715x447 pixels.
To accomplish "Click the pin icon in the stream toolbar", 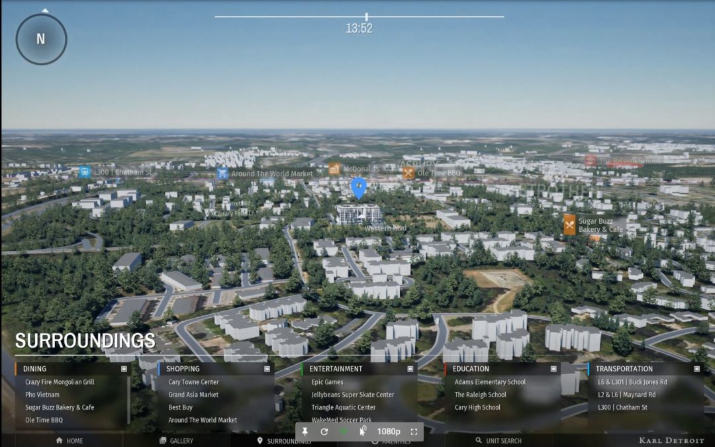I will coord(305,432).
